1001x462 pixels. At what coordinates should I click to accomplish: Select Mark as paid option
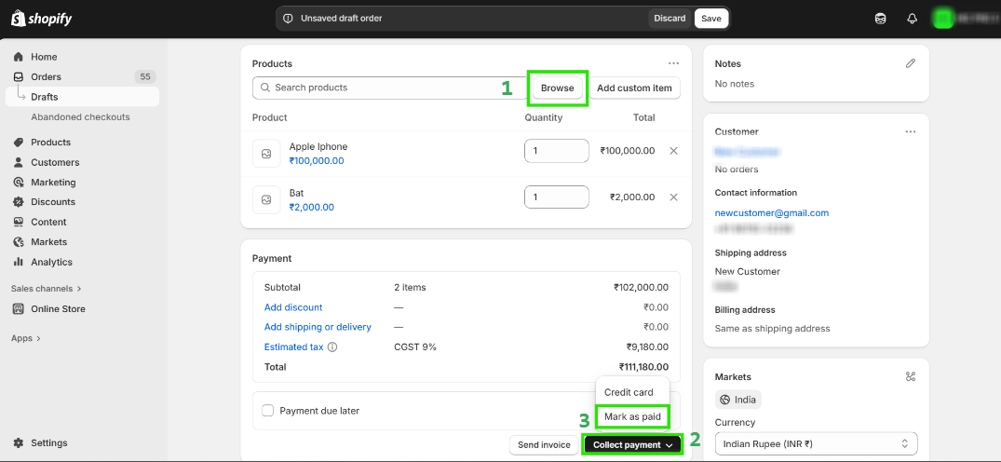tap(632, 416)
